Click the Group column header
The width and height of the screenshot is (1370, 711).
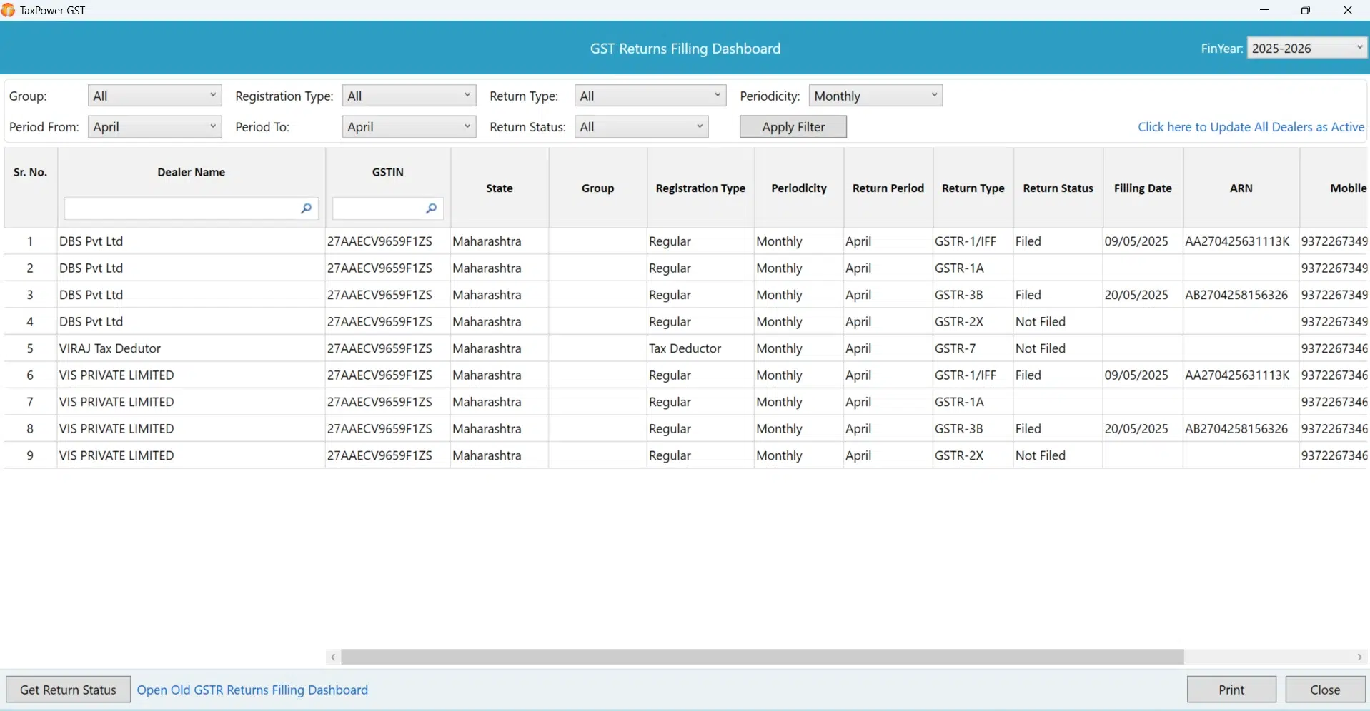coord(598,188)
